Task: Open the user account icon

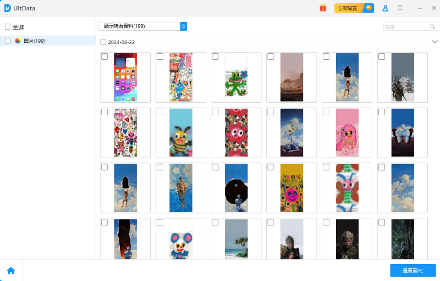Action: pyautogui.click(x=386, y=8)
